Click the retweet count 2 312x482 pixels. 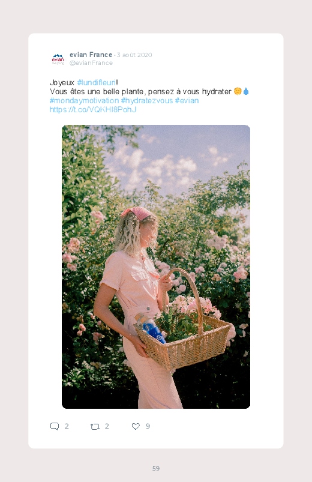pyautogui.click(x=107, y=426)
